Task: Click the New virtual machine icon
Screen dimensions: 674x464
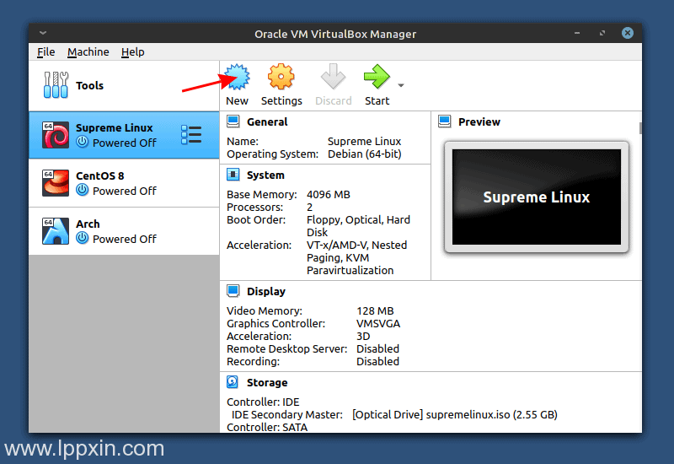Action: pyautogui.click(x=238, y=77)
